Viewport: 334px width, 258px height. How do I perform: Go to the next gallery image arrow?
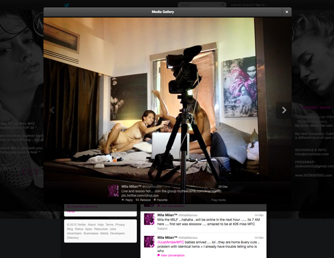[x=284, y=110]
